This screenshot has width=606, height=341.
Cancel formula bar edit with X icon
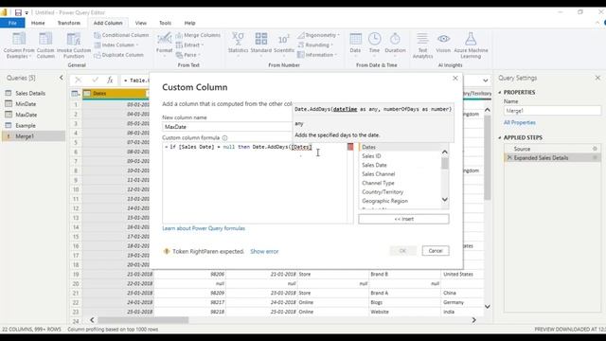tap(78, 80)
